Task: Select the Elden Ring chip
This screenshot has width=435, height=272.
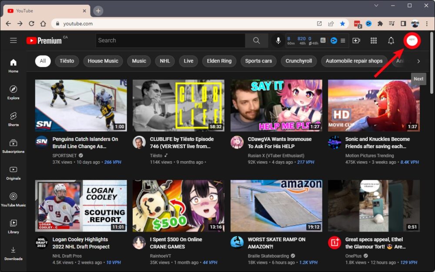Action: point(219,61)
